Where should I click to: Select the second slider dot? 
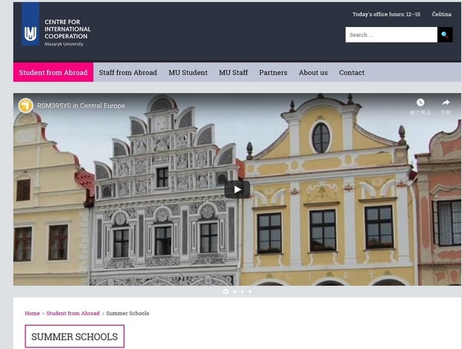[x=235, y=291]
